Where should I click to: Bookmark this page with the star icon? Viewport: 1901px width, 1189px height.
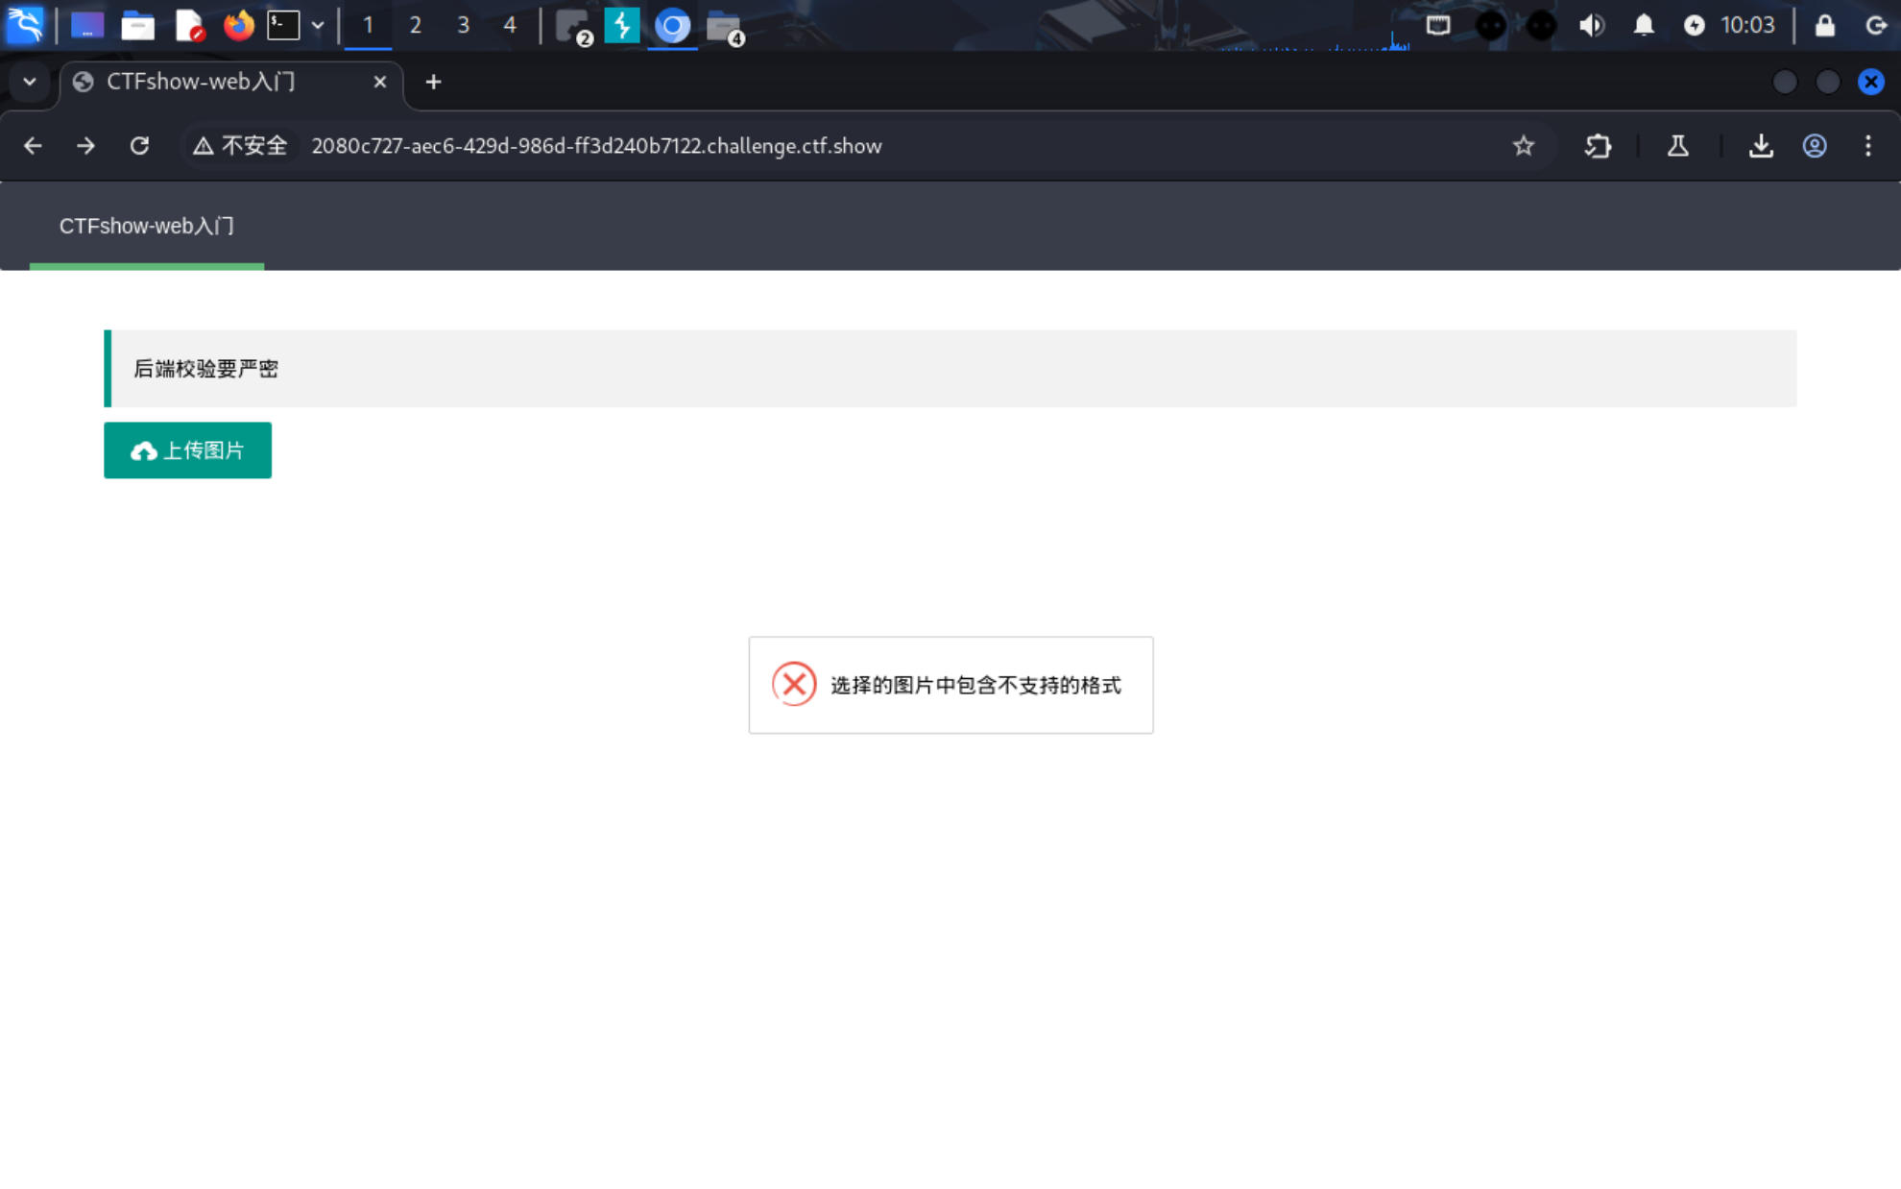coord(1523,146)
